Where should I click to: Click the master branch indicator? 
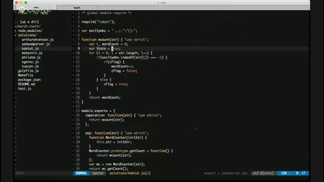coord(98,173)
